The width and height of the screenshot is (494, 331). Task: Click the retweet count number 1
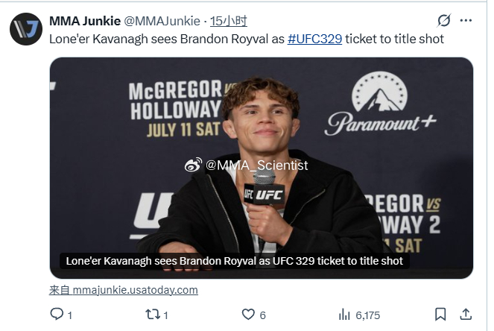165,315
